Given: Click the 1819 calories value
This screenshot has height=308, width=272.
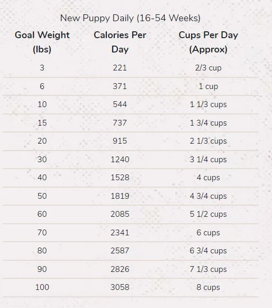Looking at the screenshot, I should tap(120, 196).
